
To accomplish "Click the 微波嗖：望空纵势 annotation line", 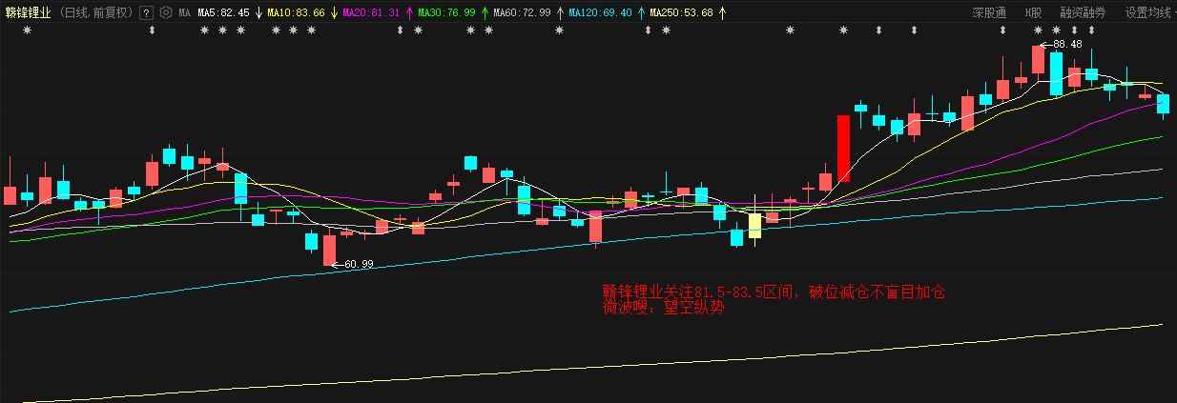I will 663,308.
